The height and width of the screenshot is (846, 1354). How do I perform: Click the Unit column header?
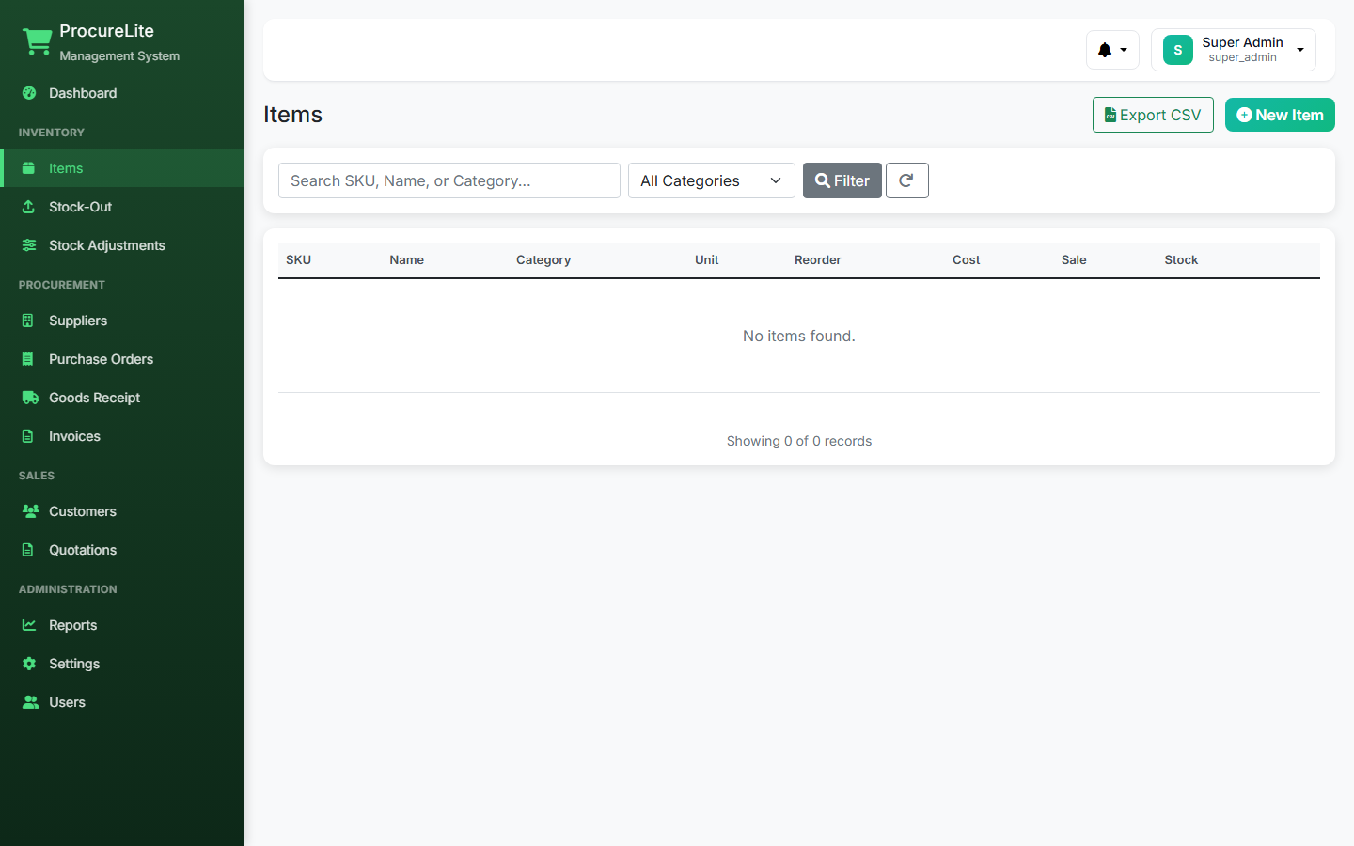707,260
